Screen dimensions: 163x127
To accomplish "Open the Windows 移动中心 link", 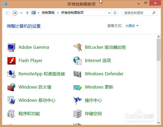I will tap(37, 100).
